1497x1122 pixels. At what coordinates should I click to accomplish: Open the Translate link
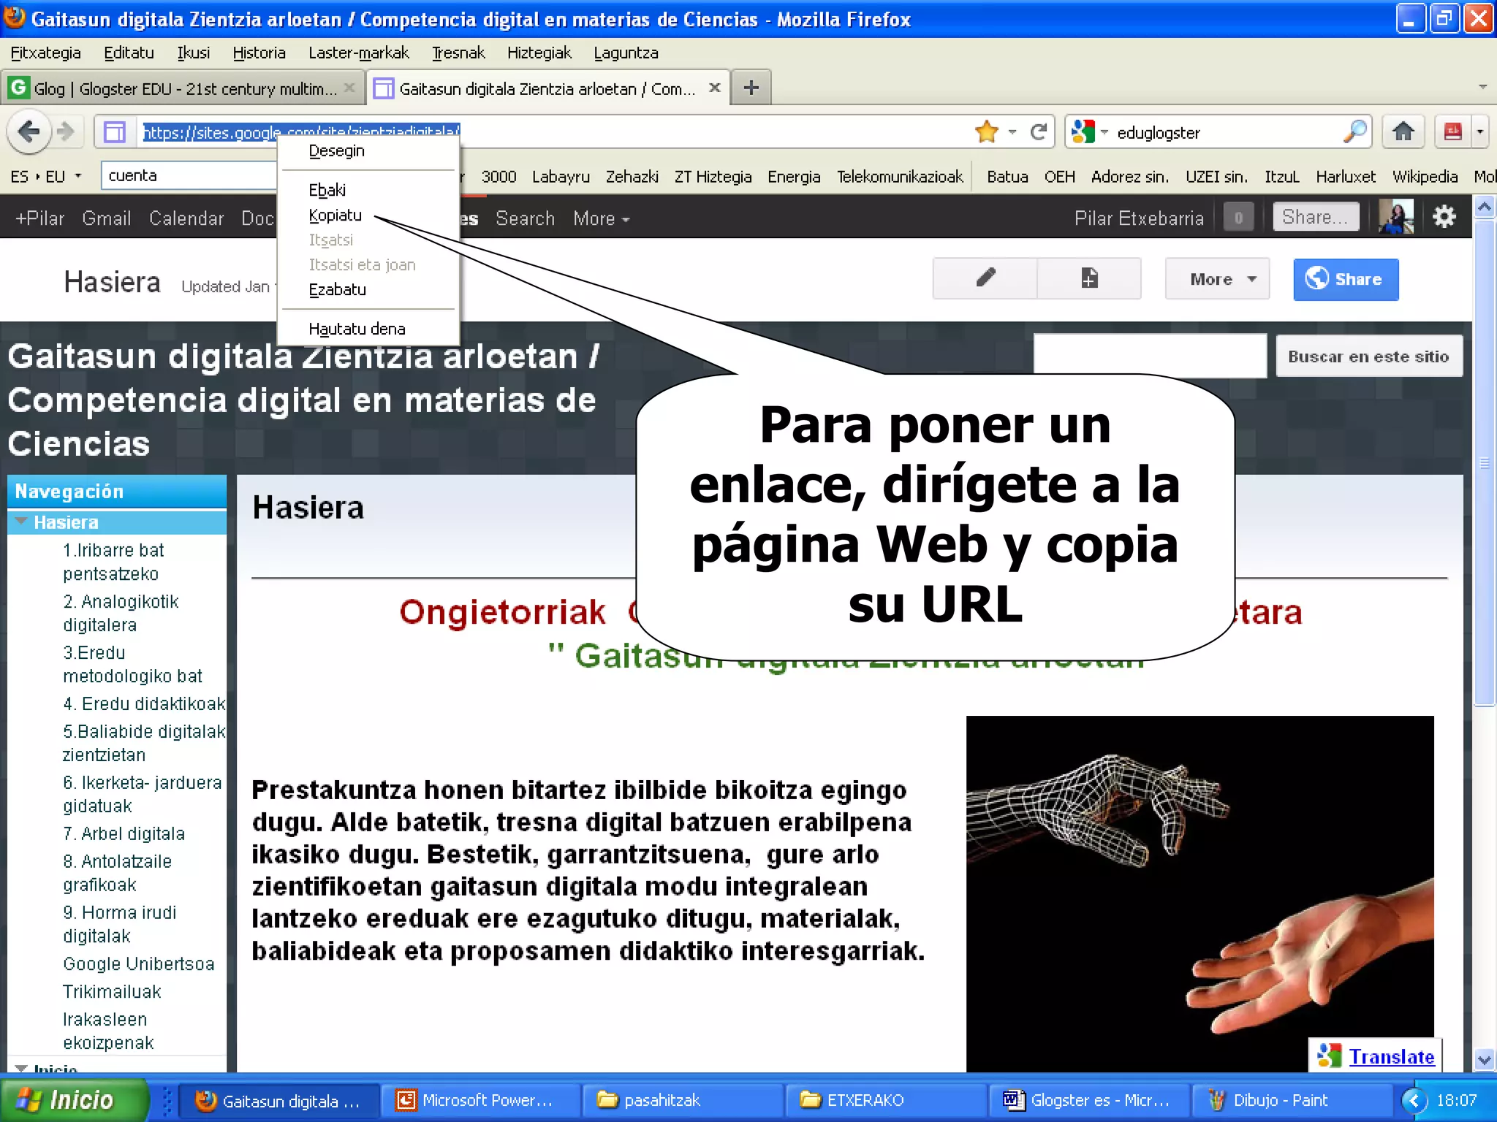1391,1056
